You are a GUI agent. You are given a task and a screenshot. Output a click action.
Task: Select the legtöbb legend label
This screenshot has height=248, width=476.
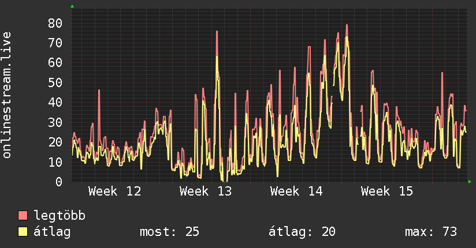coord(59,215)
